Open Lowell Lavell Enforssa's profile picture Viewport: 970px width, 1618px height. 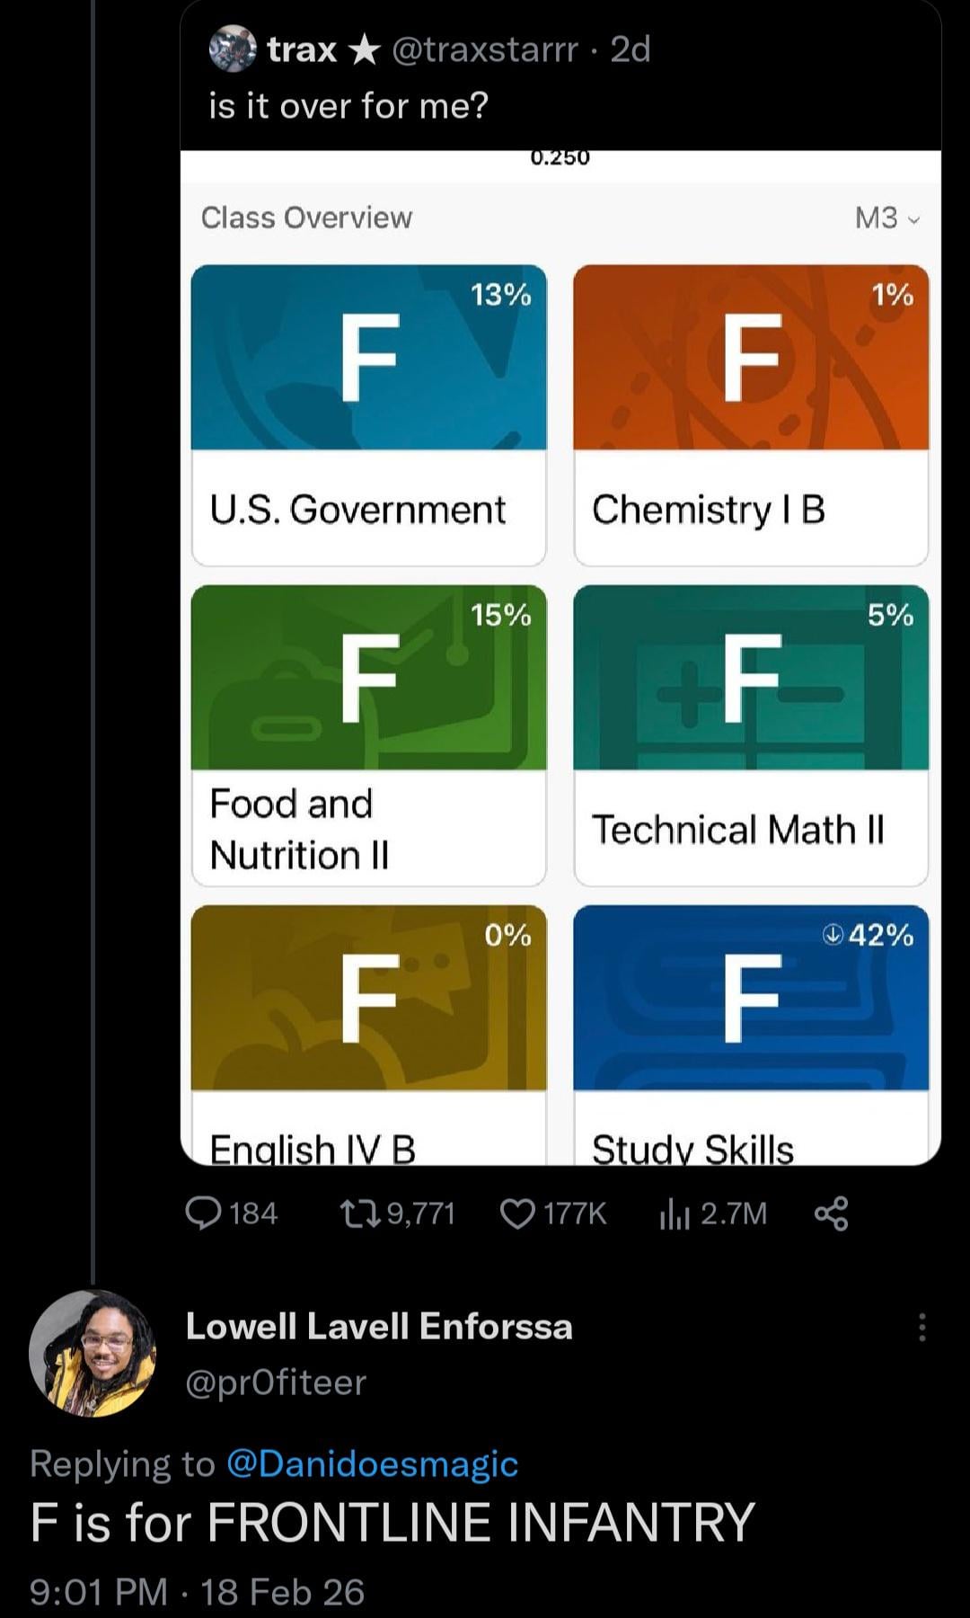point(93,1353)
